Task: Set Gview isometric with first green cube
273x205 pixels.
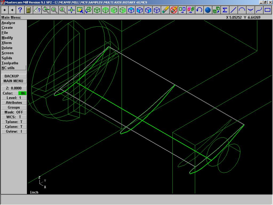Action: tap(97, 10)
